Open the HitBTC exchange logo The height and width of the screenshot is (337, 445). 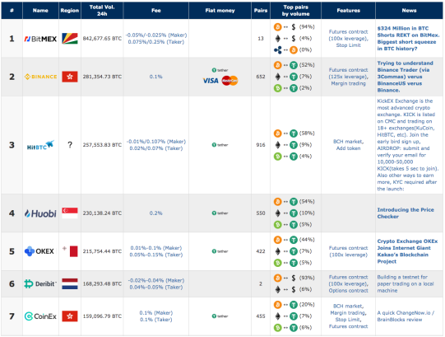click(40, 145)
